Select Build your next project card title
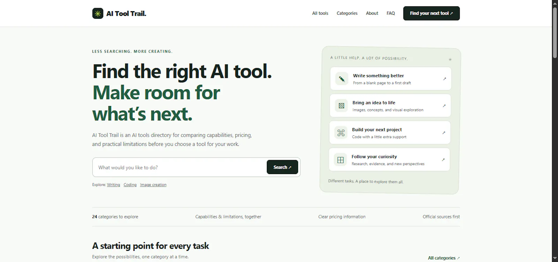The height and width of the screenshot is (262, 558). coord(377,129)
